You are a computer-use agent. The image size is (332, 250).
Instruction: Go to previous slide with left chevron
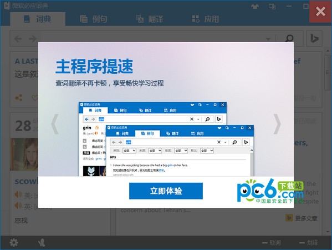(x=55, y=124)
